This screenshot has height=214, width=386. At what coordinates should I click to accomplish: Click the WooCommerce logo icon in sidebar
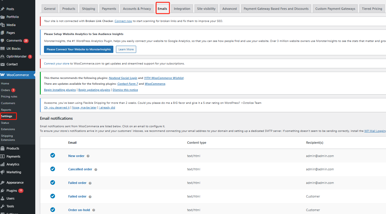(x=3, y=75)
